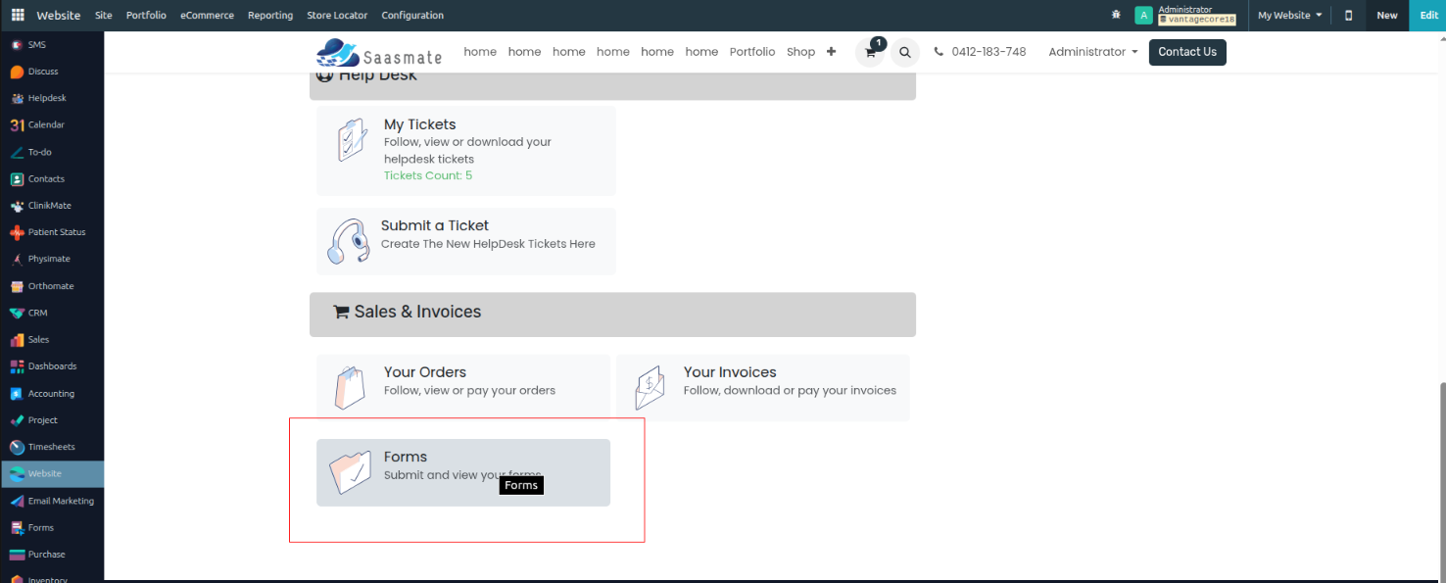The image size is (1446, 583).
Task: Open the My Tickets card
Action: click(465, 150)
